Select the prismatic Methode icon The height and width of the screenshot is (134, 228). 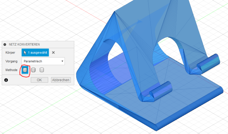click(34, 70)
